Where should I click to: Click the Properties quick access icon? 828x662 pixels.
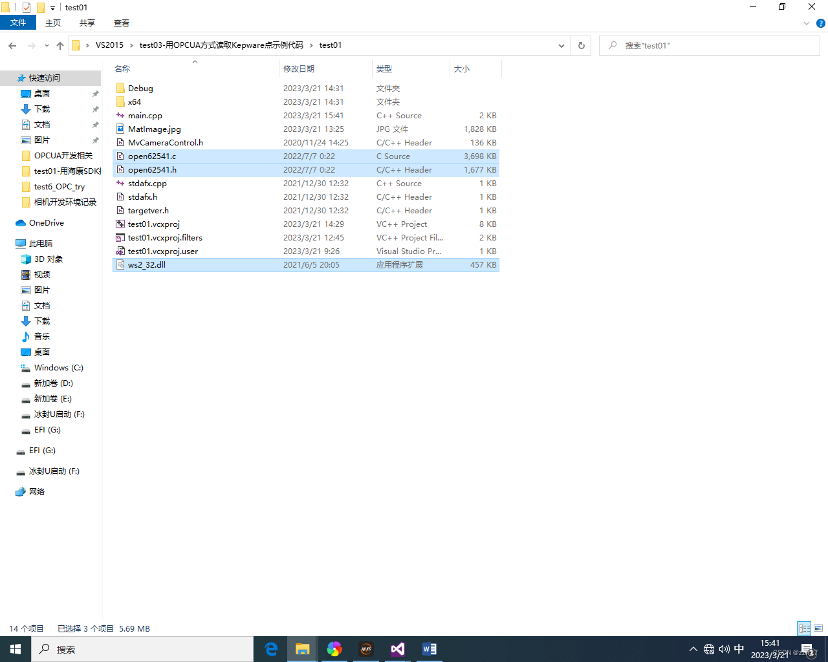click(27, 8)
